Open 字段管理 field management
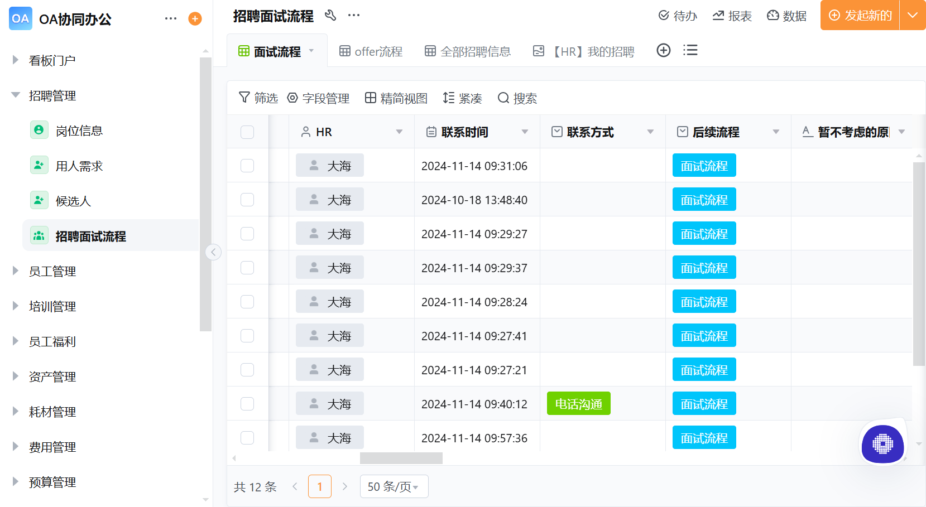This screenshot has width=926, height=507. point(318,98)
